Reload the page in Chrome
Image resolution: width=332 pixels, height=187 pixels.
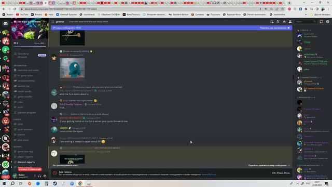15,9
